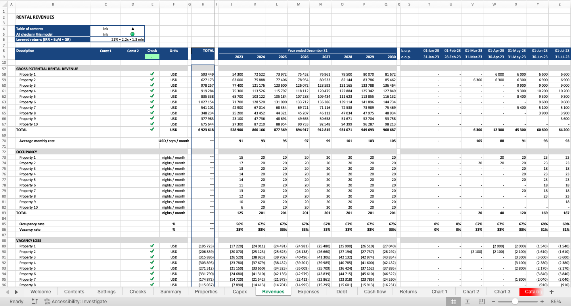Switch to the Settings sheet
571x306 pixels.
[x=107, y=292]
